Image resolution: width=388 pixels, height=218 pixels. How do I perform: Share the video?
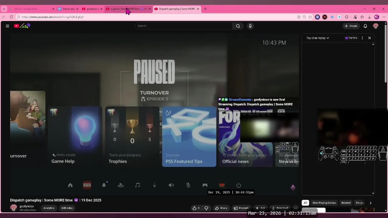(x=221, y=208)
